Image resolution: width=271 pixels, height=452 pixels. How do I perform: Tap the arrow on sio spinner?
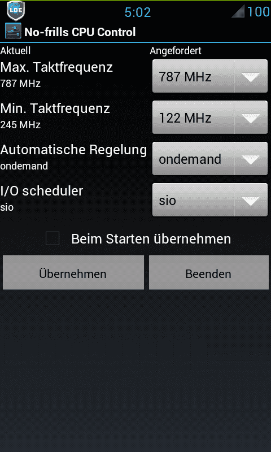tap(251, 200)
